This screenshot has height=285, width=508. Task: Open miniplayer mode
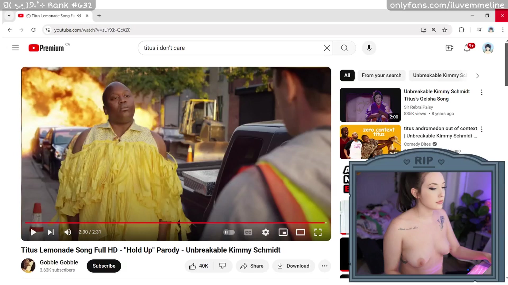click(x=283, y=232)
